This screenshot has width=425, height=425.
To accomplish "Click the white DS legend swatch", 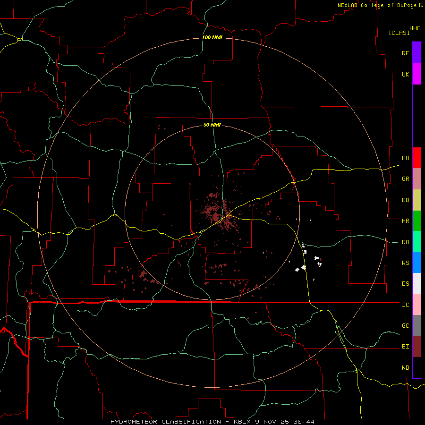I will [x=417, y=283].
